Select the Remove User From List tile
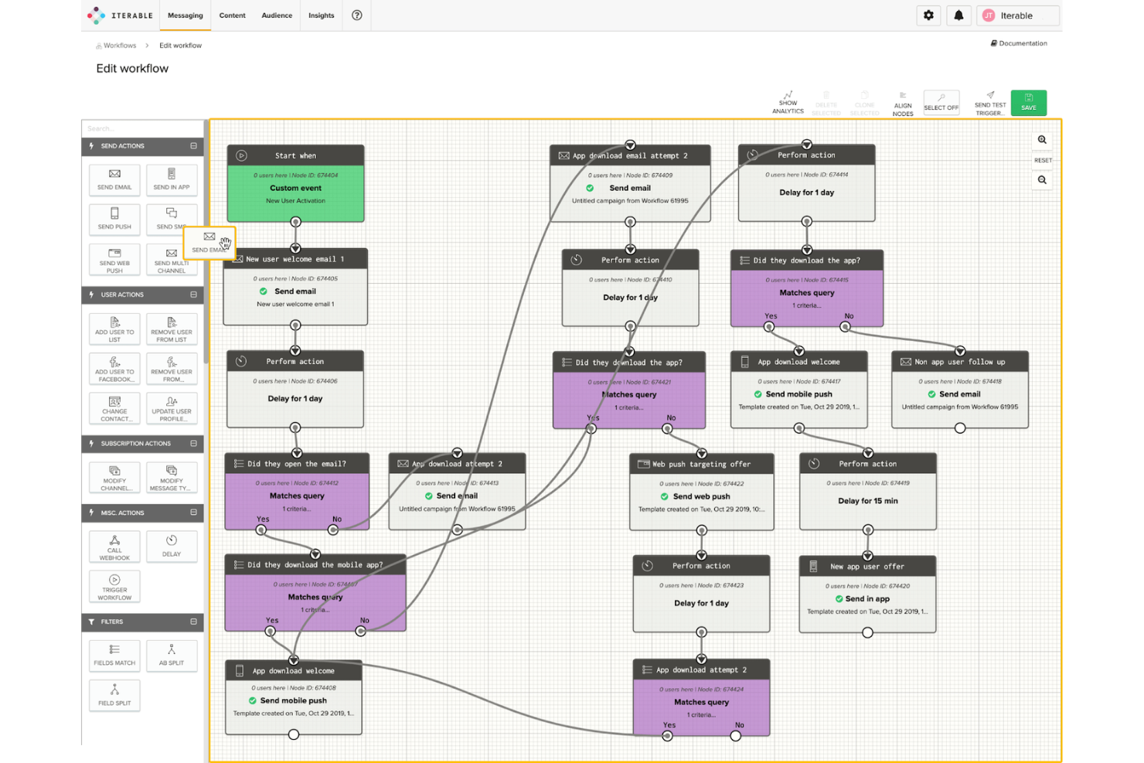The width and height of the screenshot is (1144, 763). pyautogui.click(x=172, y=329)
